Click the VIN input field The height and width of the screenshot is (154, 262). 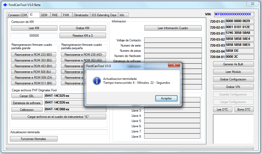234,15
